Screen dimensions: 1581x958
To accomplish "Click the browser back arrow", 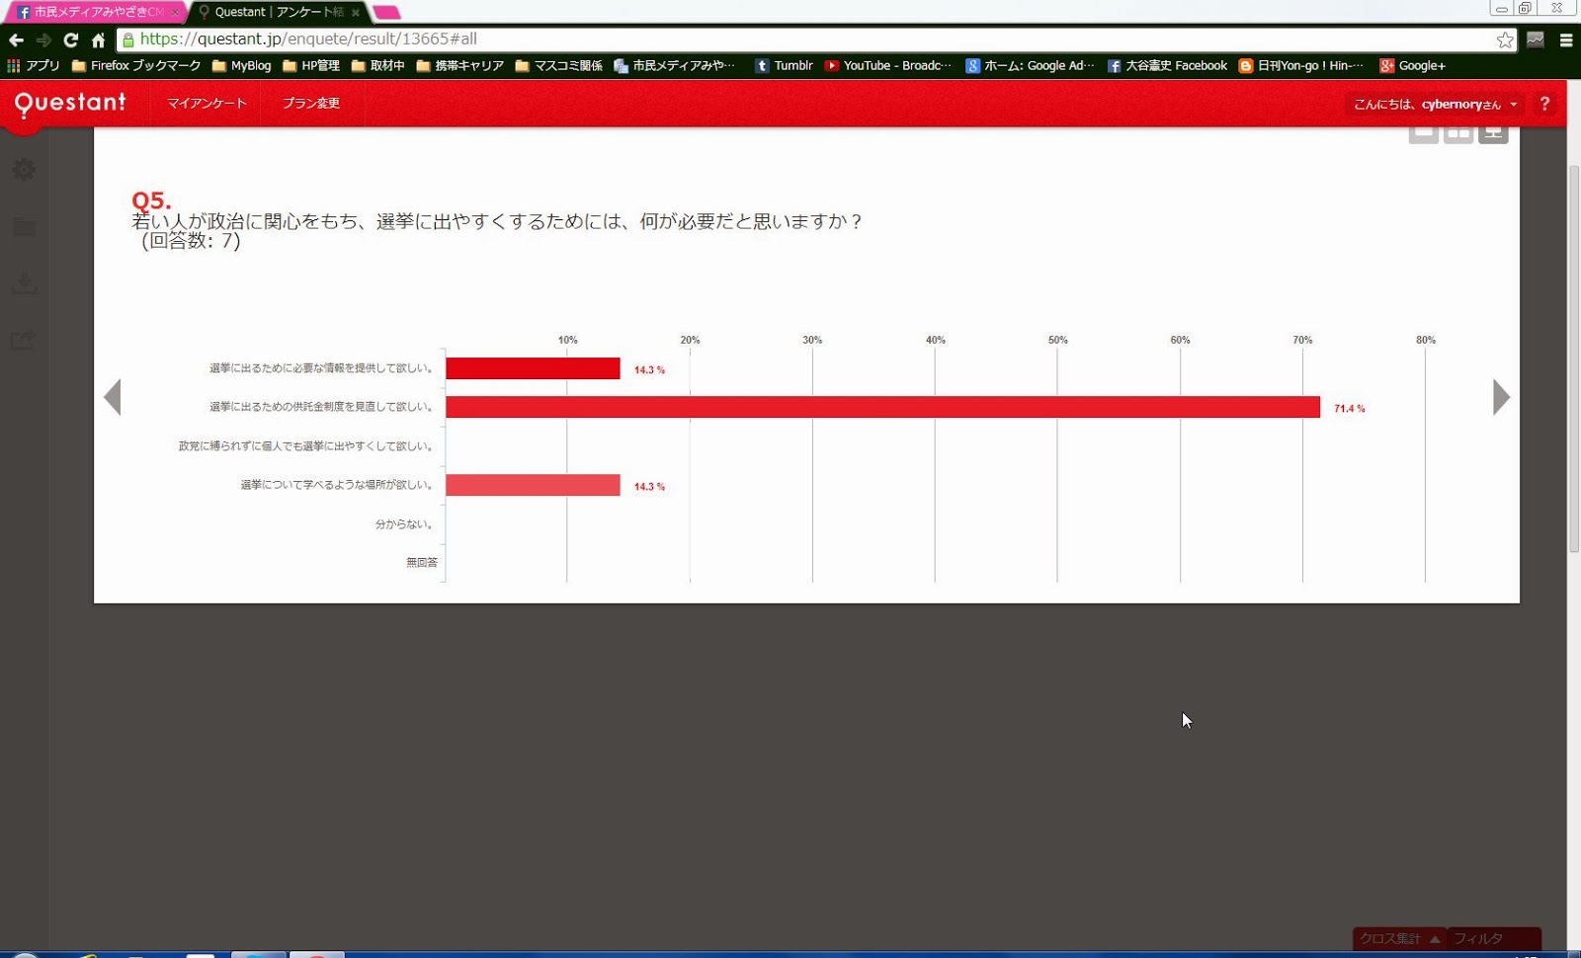I will coord(16,40).
